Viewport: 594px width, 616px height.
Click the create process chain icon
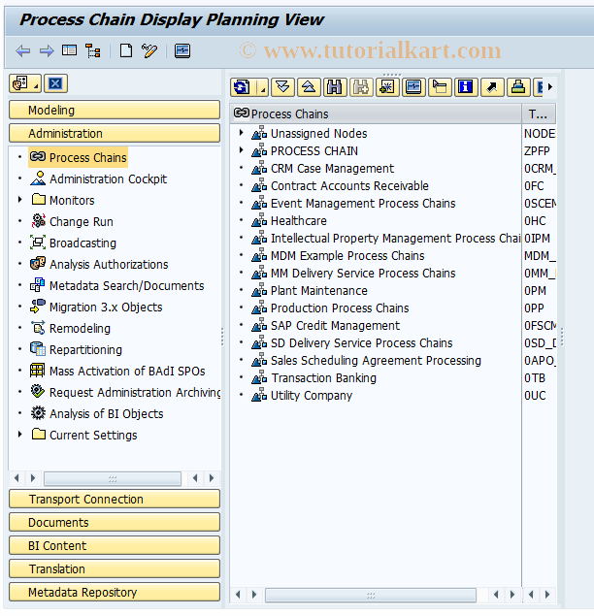[x=387, y=87]
